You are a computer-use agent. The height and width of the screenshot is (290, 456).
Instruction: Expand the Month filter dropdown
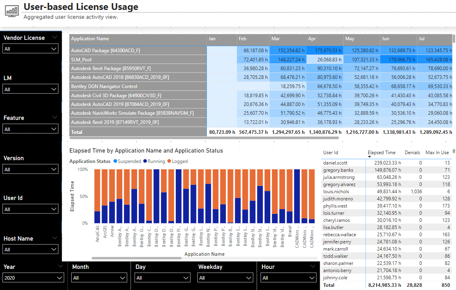99,278
